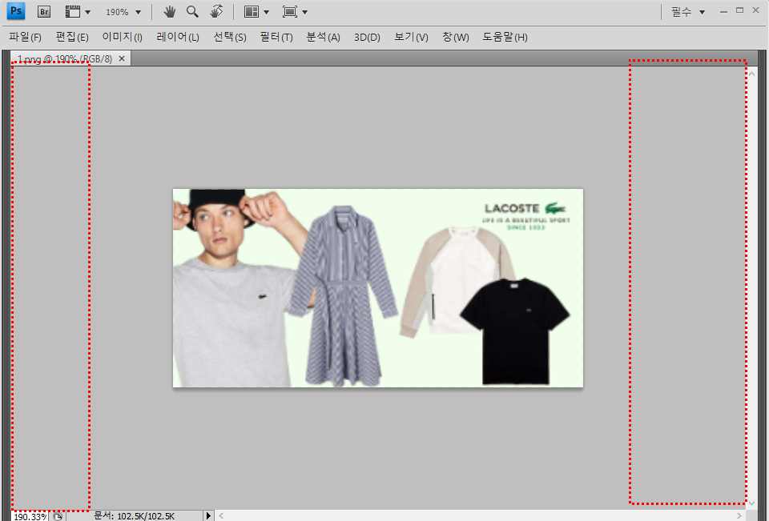Select the Zoom magnifier tool
Viewport: 769px width, 521px height.
click(x=192, y=12)
